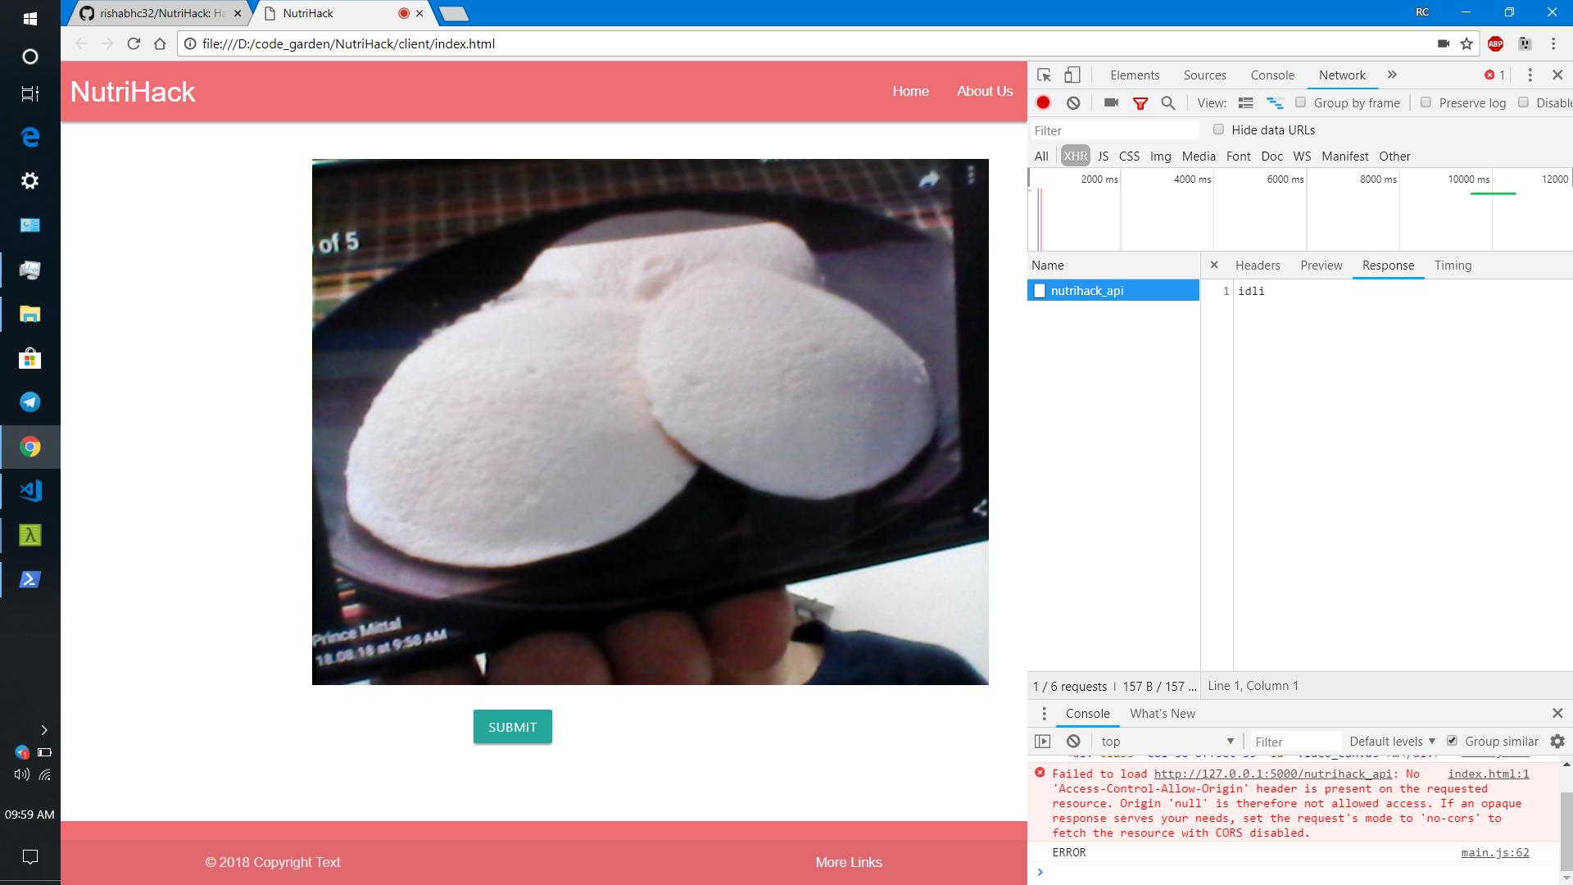Image resolution: width=1573 pixels, height=885 pixels.
Task: Open the About Us link
Action: tap(984, 91)
